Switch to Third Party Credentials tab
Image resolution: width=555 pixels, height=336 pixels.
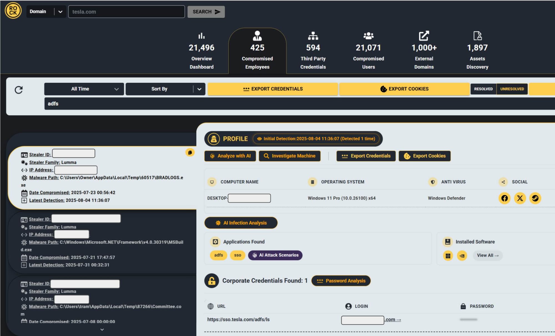[x=313, y=51]
